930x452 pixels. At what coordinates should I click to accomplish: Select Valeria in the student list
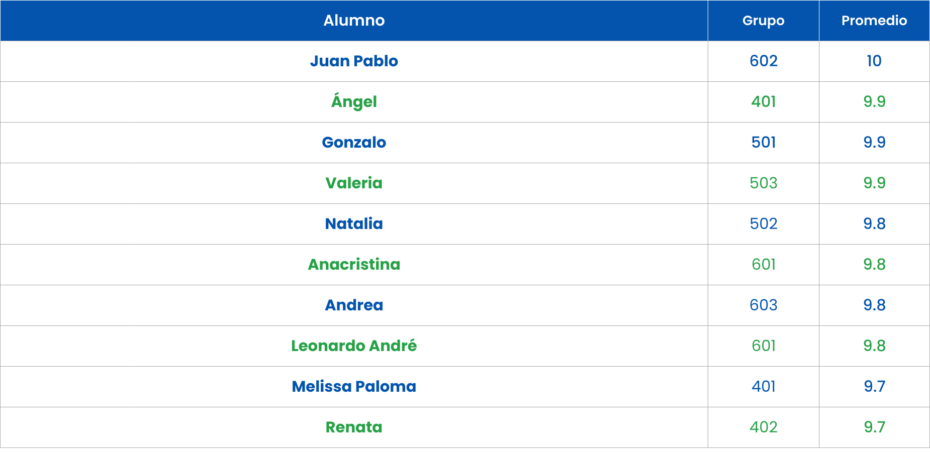pyautogui.click(x=354, y=183)
